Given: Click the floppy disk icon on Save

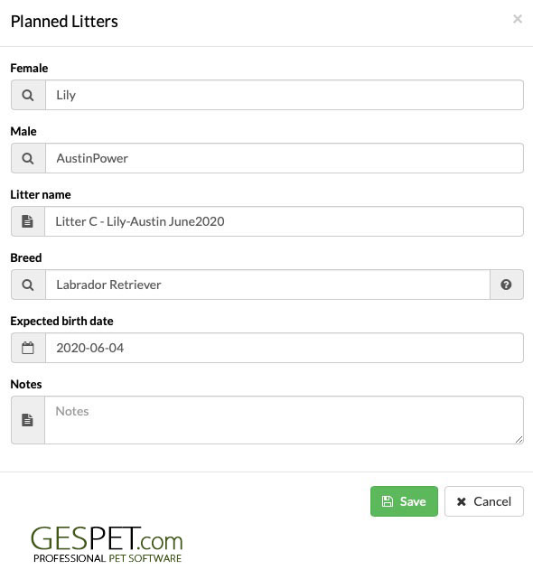Looking at the screenshot, I should 387,501.
